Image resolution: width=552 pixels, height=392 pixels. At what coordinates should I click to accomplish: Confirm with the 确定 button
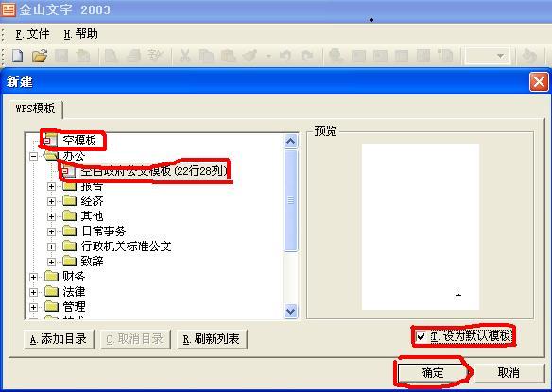pyautogui.click(x=433, y=373)
